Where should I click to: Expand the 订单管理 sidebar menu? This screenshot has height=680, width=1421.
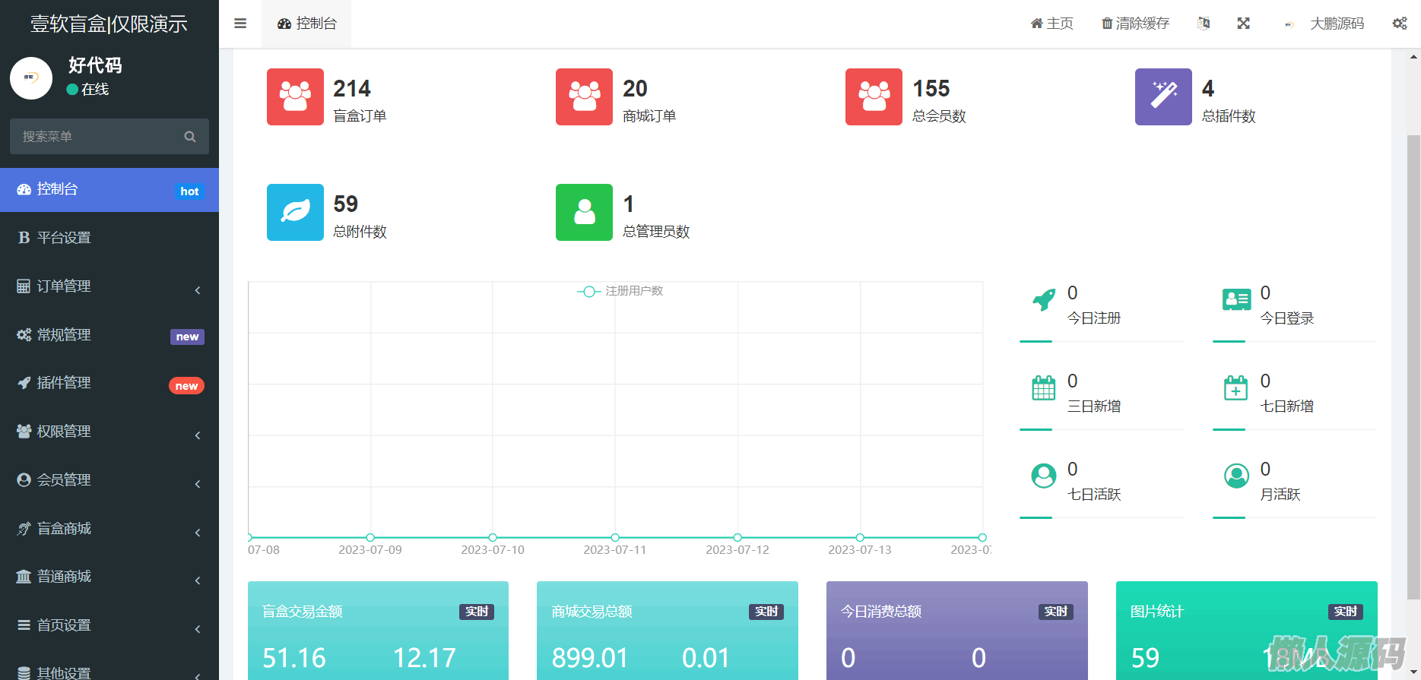click(109, 286)
